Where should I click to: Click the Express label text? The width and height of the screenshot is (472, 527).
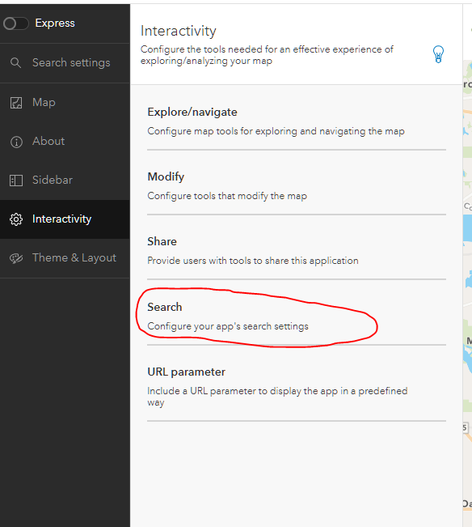(55, 23)
